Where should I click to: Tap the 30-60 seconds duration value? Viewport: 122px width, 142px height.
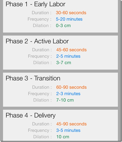pyautogui.click(x=71, y=13)
